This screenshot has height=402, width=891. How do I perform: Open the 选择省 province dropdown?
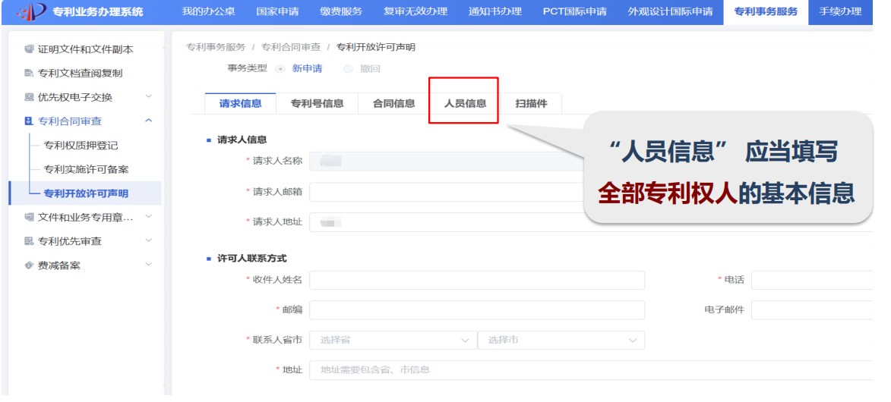click(x=393, y=341)
